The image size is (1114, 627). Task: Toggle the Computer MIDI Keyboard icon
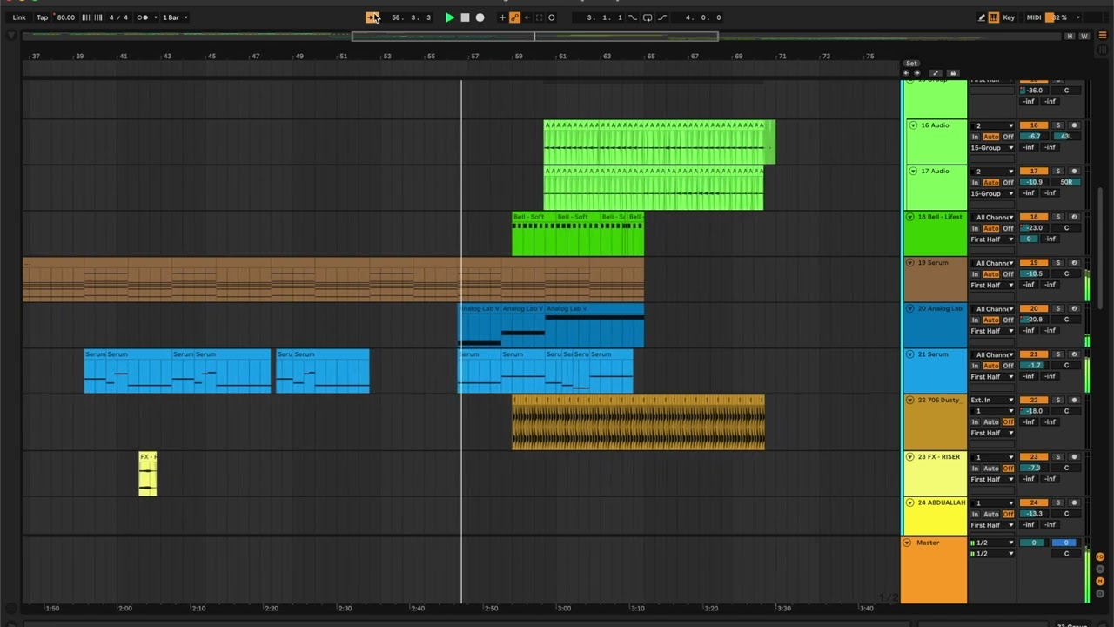point(994,17)
